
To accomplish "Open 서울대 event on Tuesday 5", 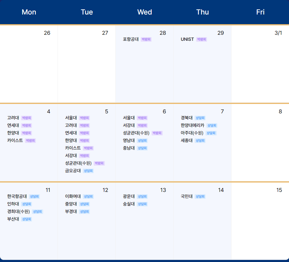I will point(71,118).
